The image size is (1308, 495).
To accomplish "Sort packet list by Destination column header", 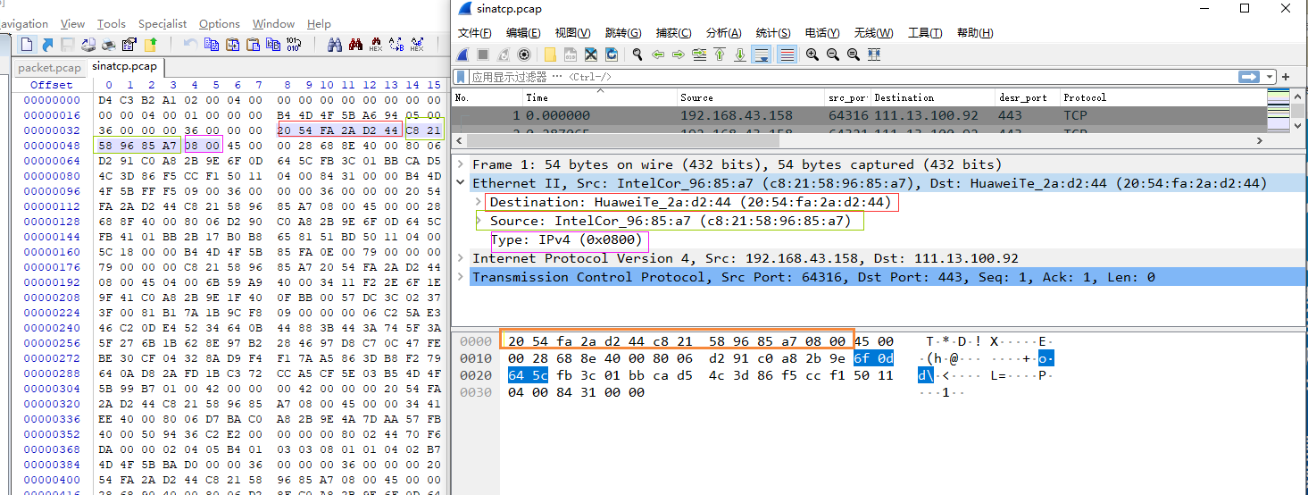I will click(x=933, y=97).
